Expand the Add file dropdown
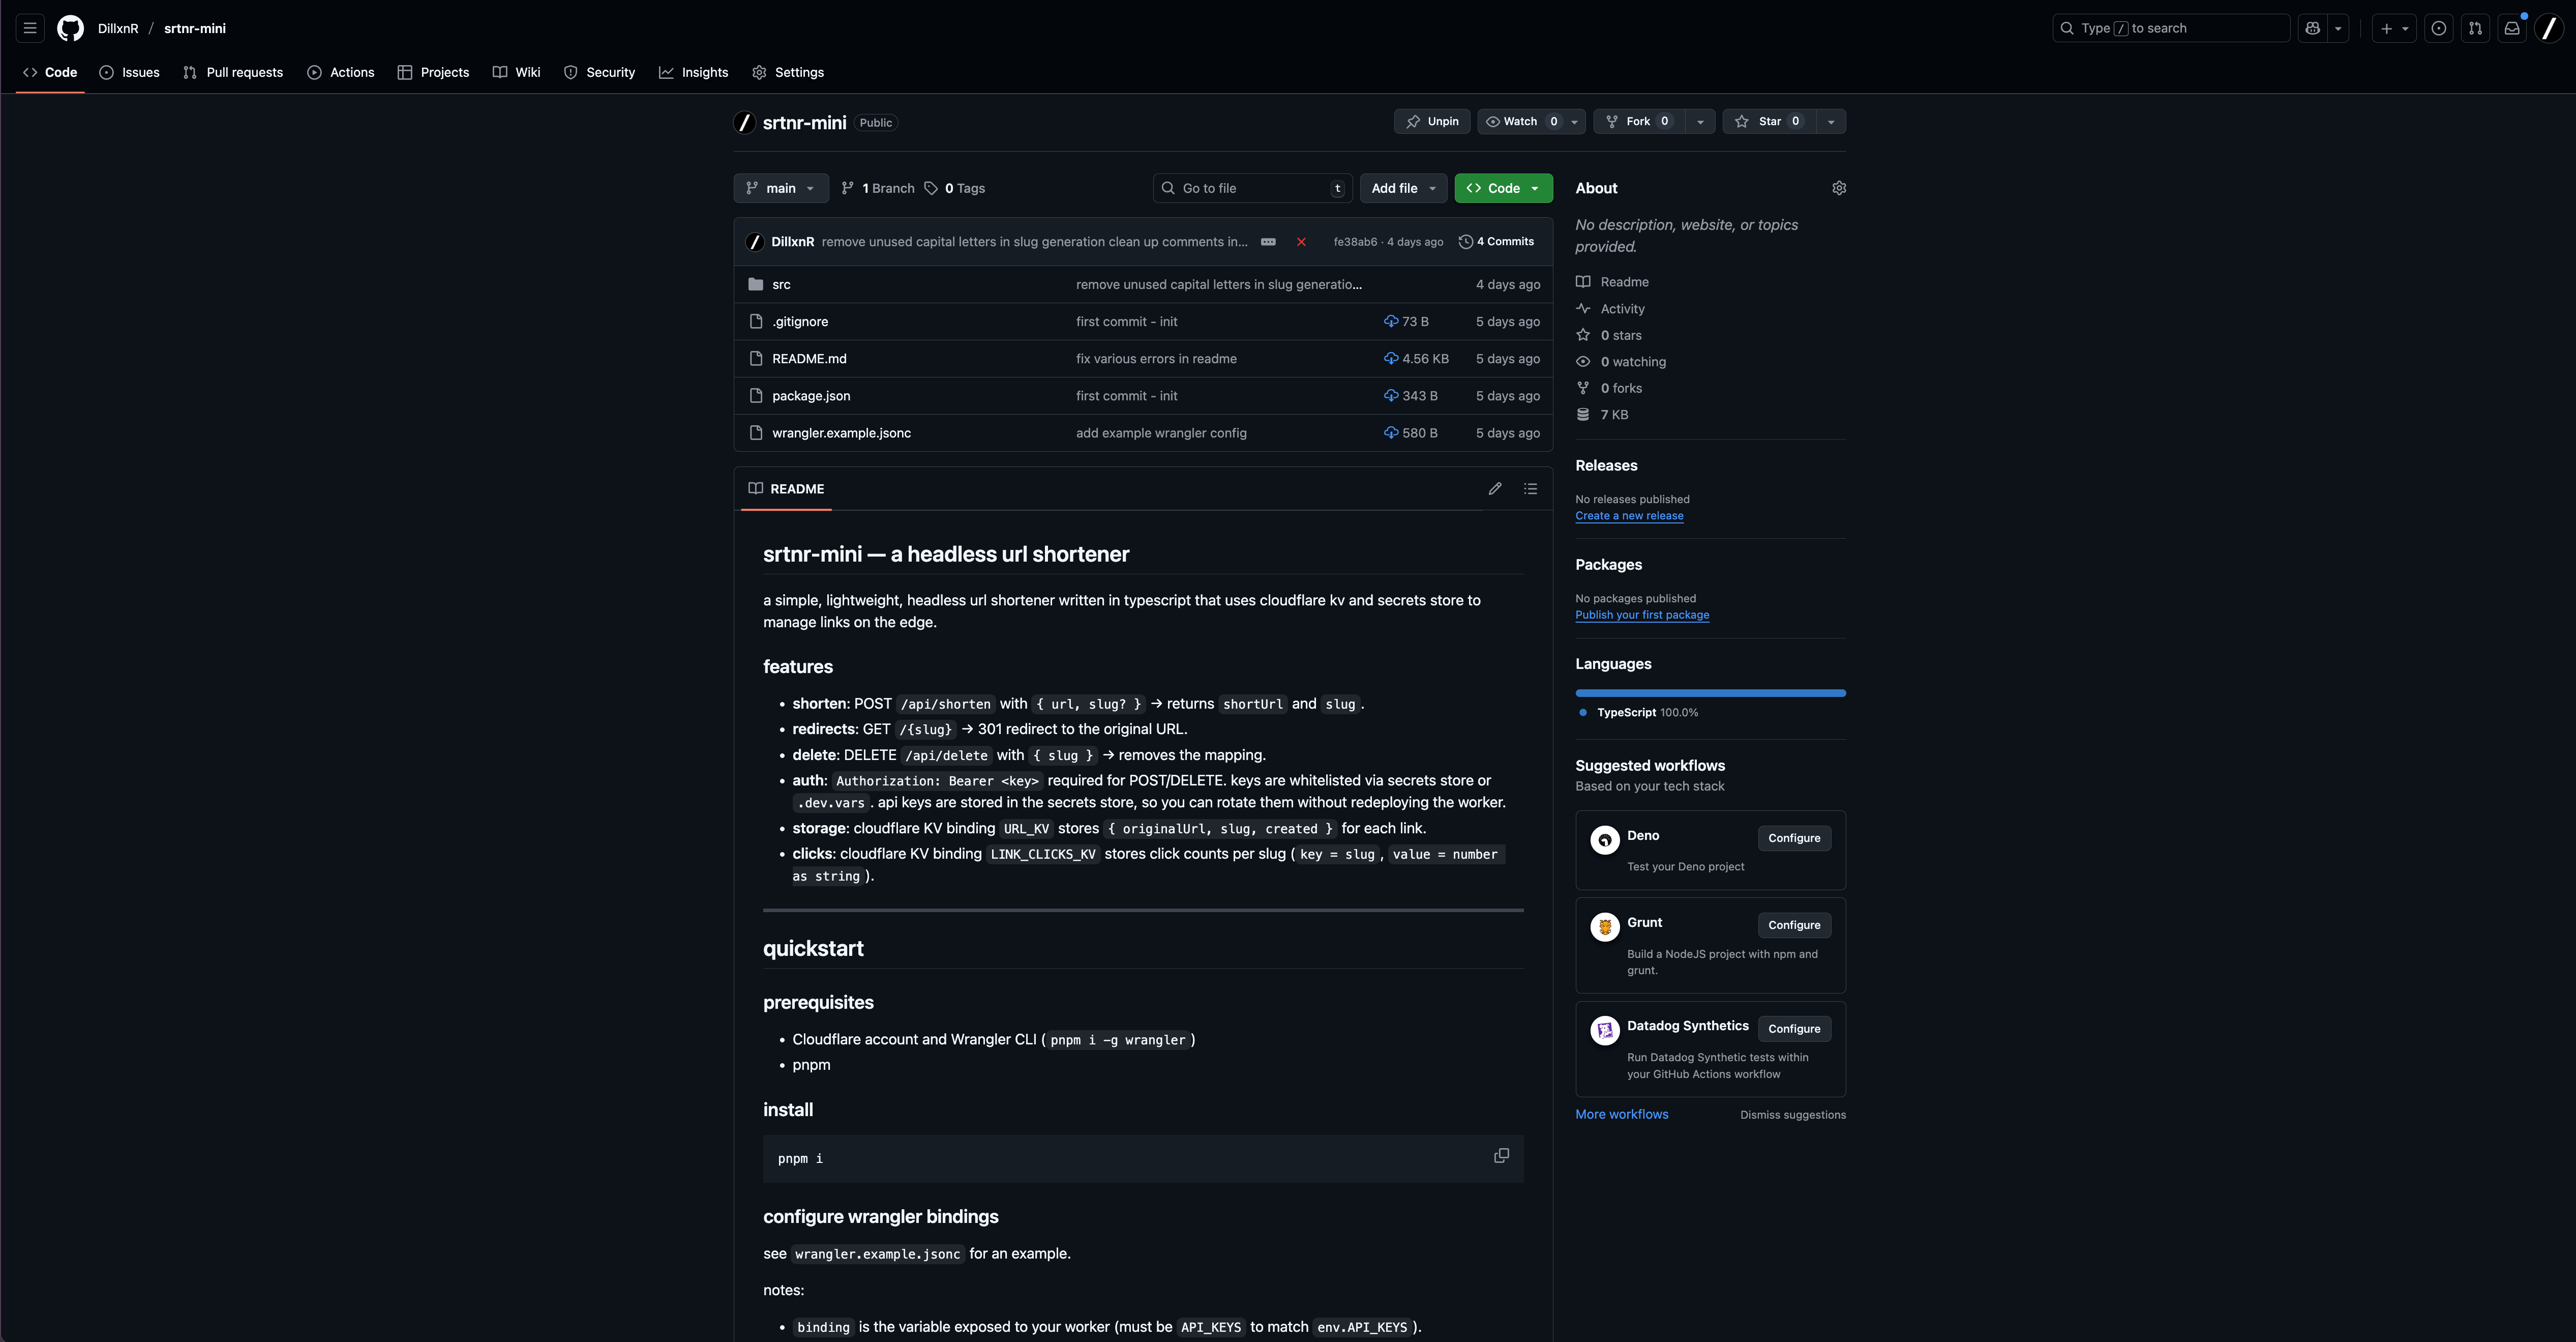This screenshot has height=1342, width=2576. coord(1403,188)
